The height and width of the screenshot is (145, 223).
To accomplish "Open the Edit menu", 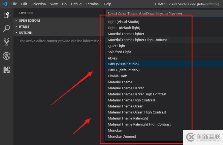I will point(24,4).
